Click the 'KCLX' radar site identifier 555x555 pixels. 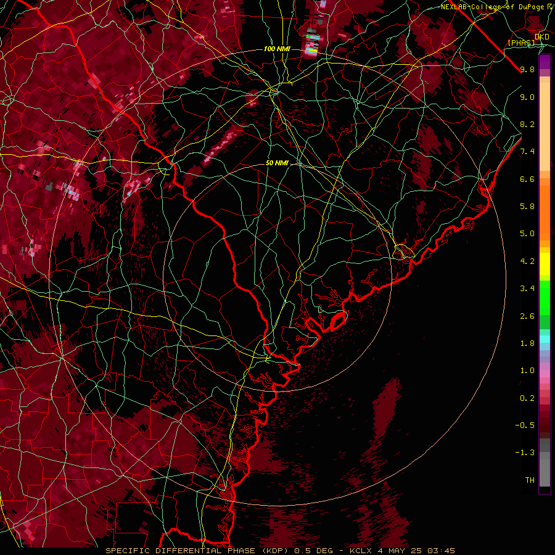(x=361, y=551)
